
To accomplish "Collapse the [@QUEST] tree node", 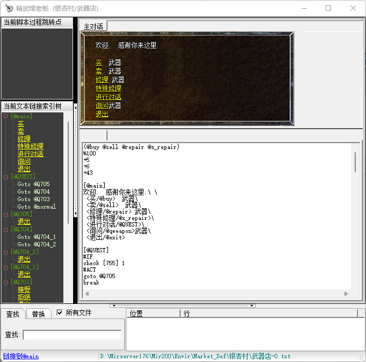I will (x=6, y=177).
